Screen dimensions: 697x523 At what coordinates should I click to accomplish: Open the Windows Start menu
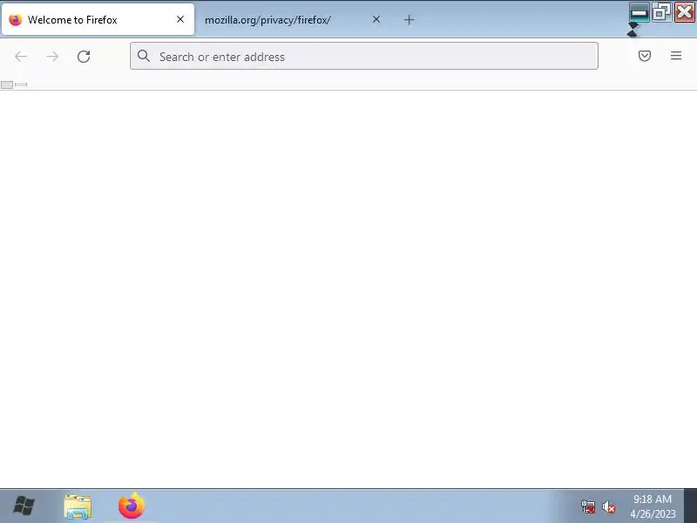(24, 506)
